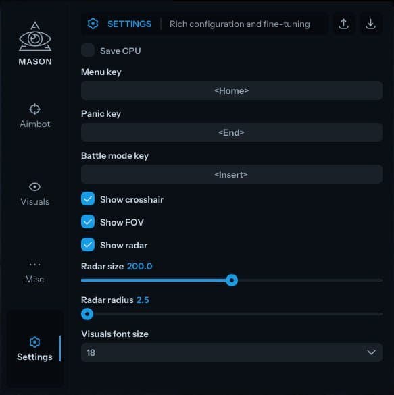Click the MASON eye logo
The width and height of the screenshot is (394, 395).
[x=35, y=36]
